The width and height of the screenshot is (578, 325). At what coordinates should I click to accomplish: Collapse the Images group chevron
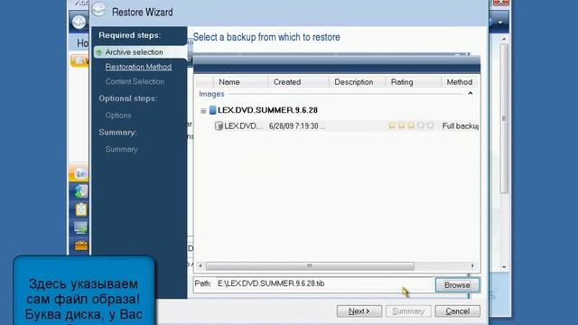[470, 94]
